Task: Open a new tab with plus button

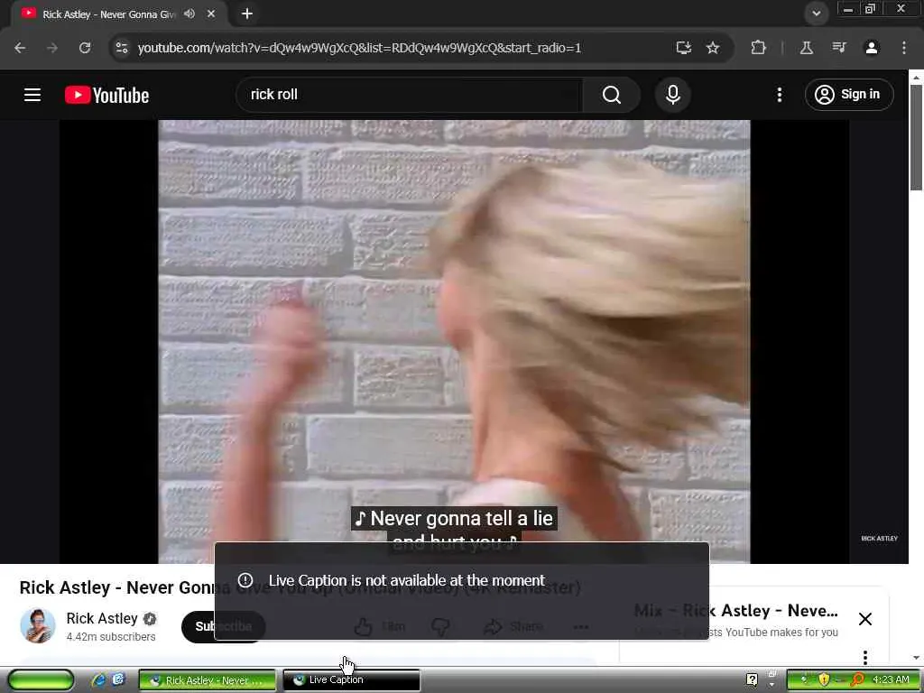Action: (x=247, y=14)
